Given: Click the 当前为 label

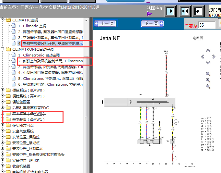Looking at the screenshot, I should tap(191, 26).
